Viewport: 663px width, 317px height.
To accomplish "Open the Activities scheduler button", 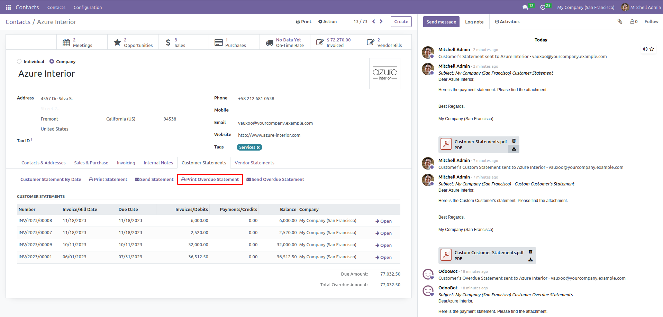I will [x=507, y=21].
